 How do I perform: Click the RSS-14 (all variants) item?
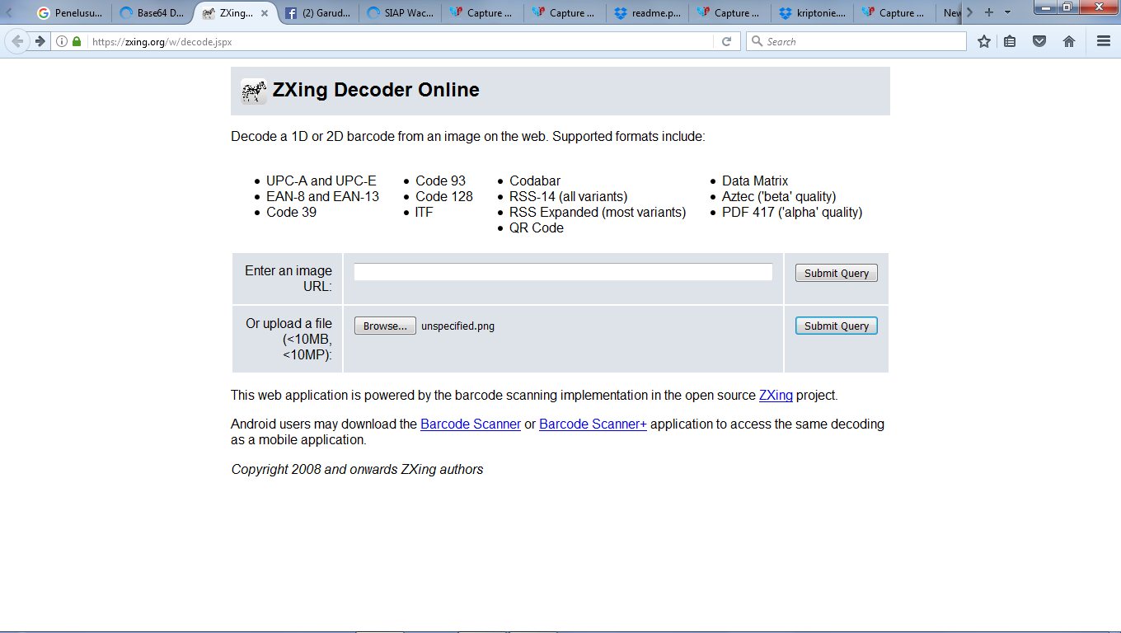click(x=569, y=196)
